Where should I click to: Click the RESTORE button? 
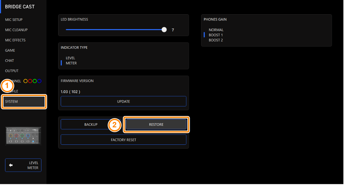point(156,124)
